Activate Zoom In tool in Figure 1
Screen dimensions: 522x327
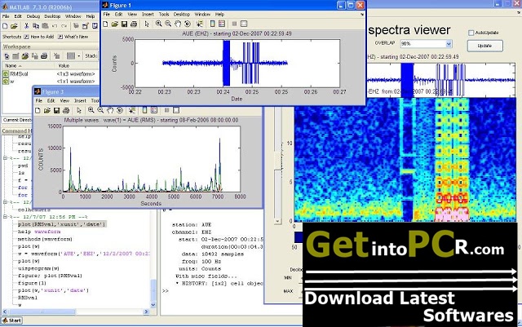coord(158,24)
